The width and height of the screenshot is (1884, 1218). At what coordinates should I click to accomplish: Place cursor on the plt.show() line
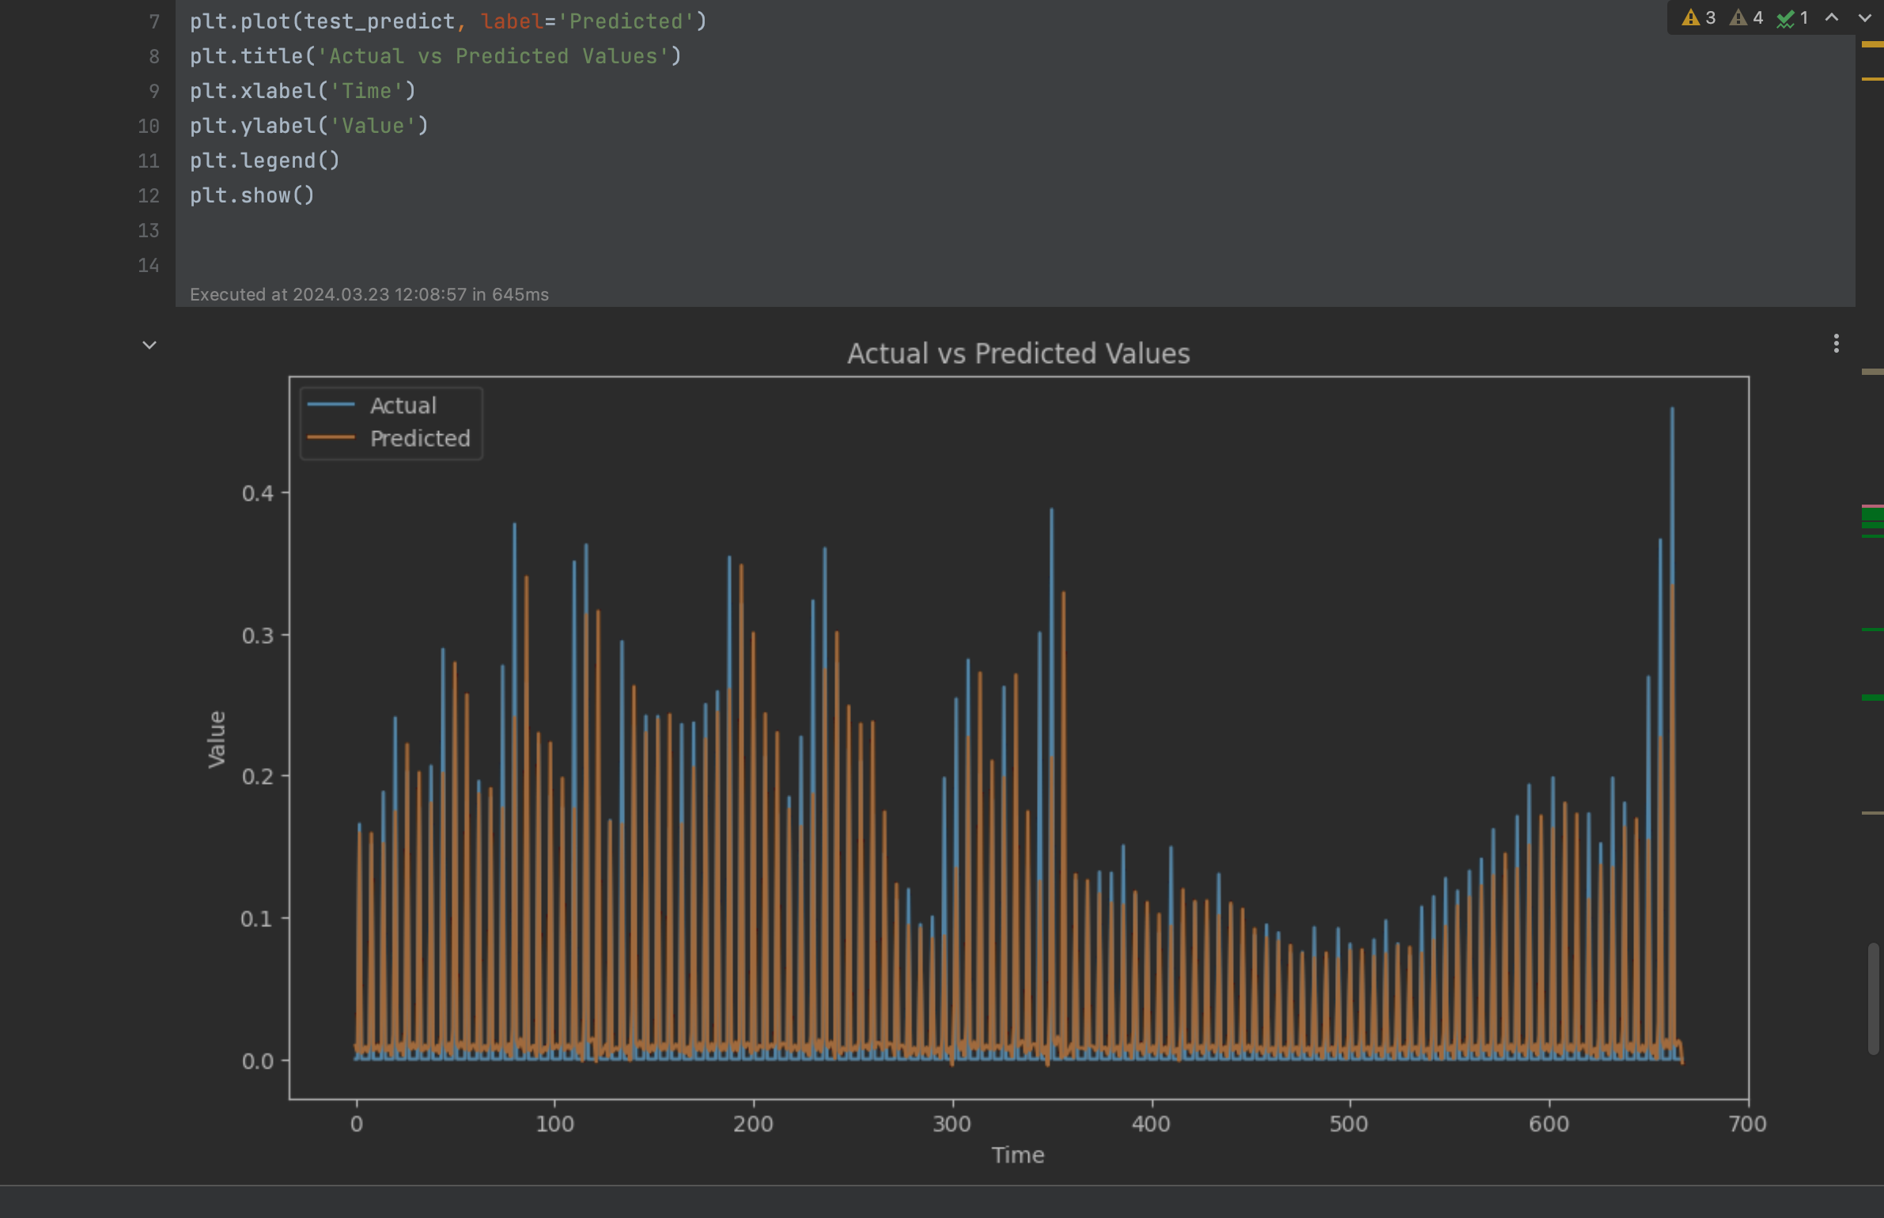click(x=252, y=195)
